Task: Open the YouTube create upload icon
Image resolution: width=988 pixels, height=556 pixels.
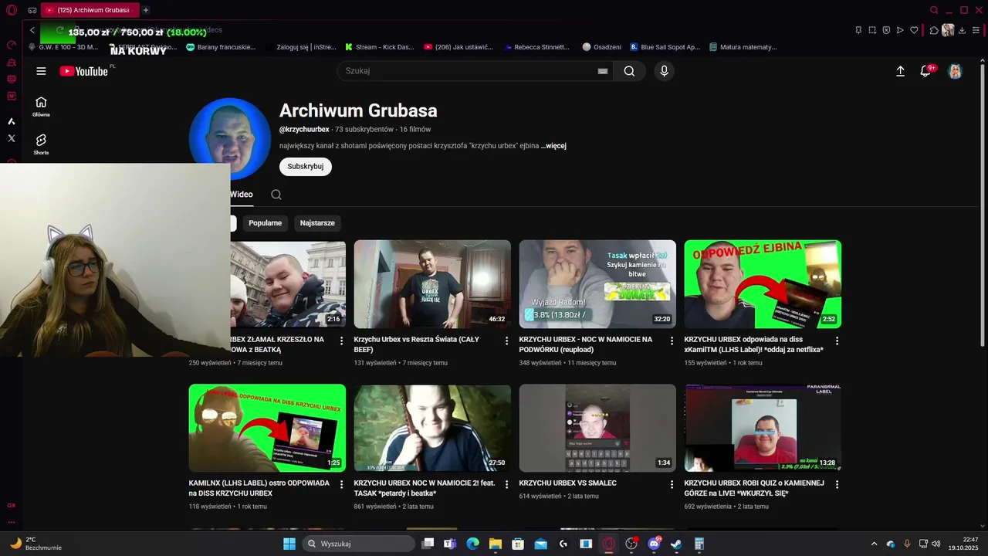Action: coord(900,71)
